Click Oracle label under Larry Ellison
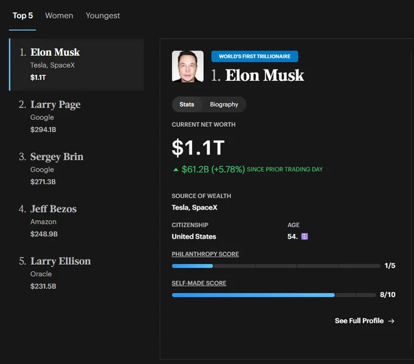The width and height of the screenshot is (414, 364). 41,274
